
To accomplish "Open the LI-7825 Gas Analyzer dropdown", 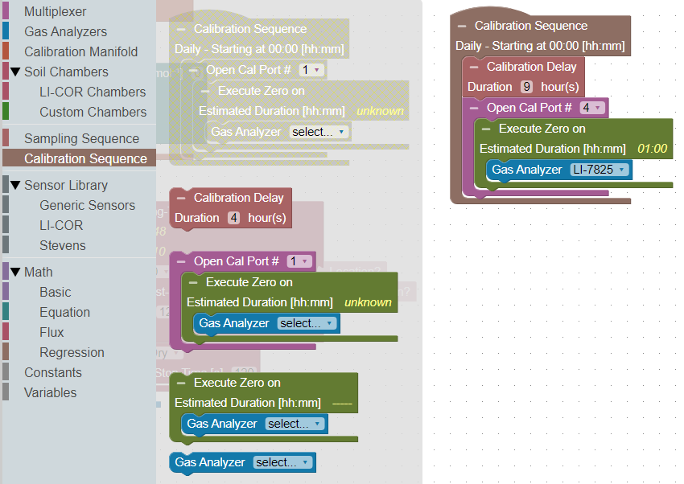I will tap(599, 170).
